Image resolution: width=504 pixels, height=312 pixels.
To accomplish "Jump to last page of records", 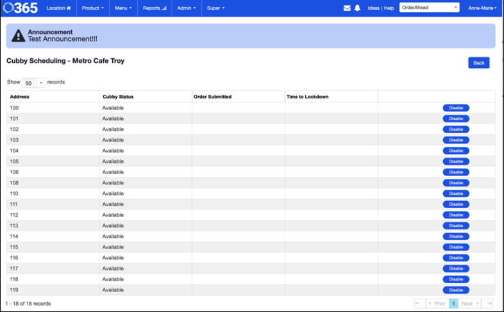I will tap(487, 303).
